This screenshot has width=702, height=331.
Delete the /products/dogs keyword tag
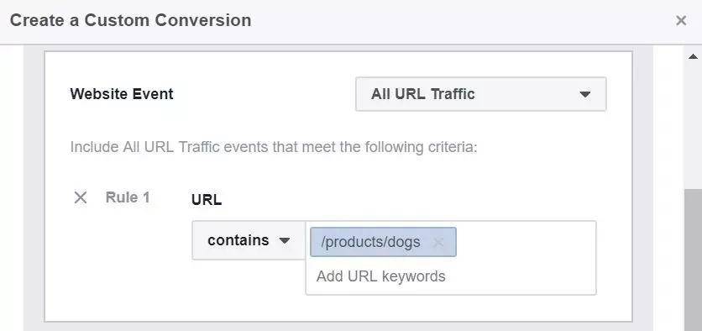pyautogui.click(x=437, y=242)
